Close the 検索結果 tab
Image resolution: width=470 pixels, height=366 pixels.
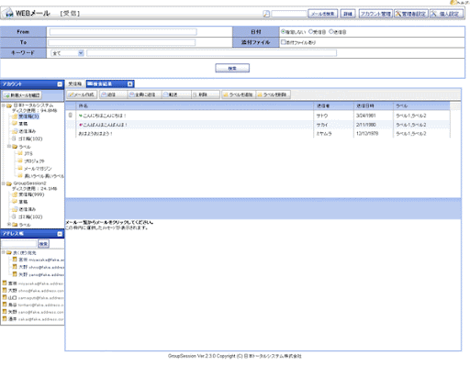130,84
